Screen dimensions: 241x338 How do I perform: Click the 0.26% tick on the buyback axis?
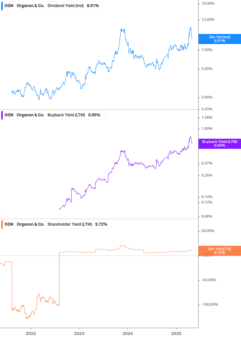coord(207,176)
